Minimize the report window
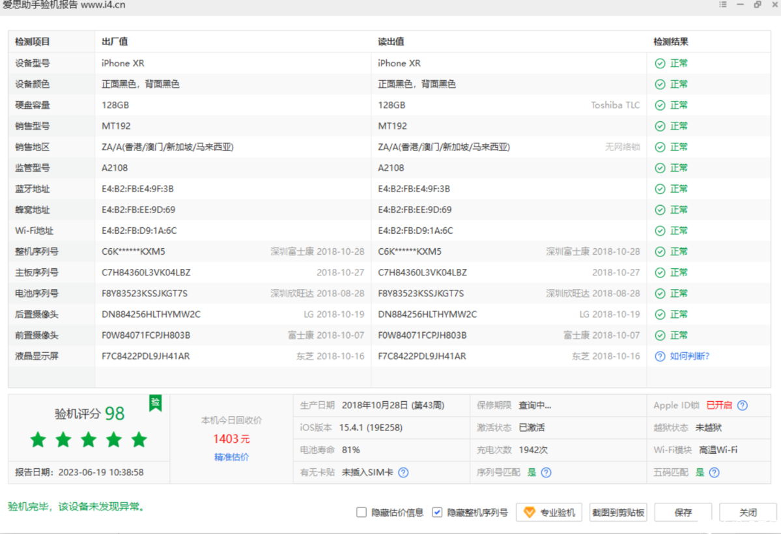This screenshot has width=781, height=534. pyautogui.click(x=740, y=5)
